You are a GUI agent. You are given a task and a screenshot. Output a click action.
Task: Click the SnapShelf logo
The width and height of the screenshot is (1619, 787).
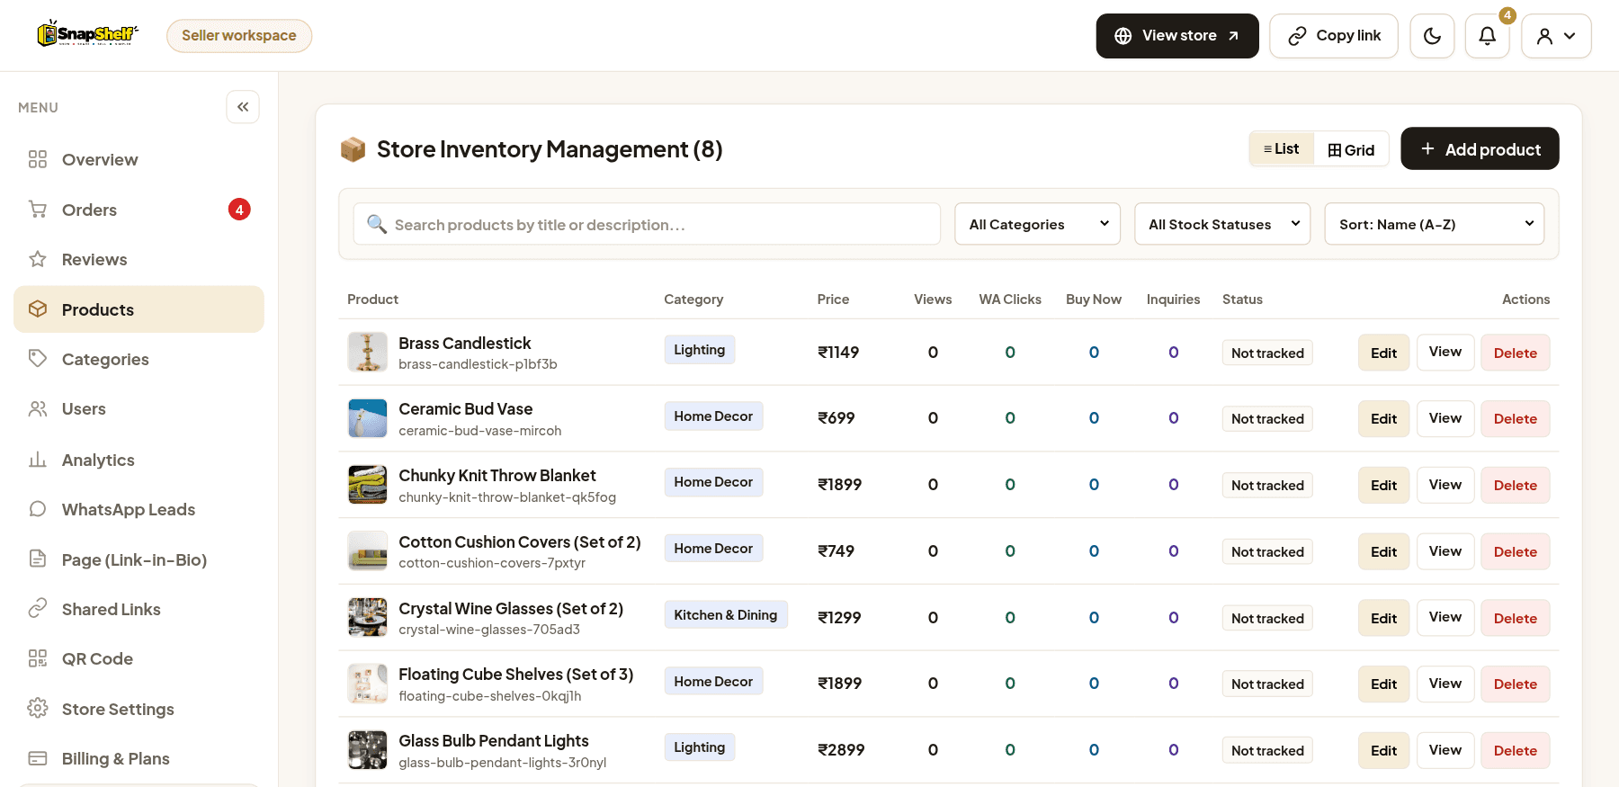pyautogui.click(x=87, y=34)
